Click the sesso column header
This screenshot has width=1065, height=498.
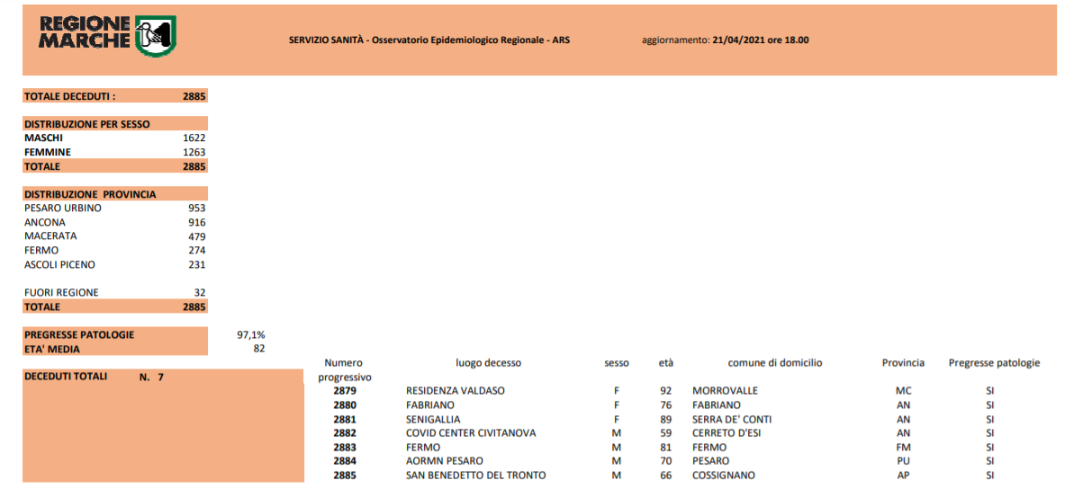click(x=617, y=363)
